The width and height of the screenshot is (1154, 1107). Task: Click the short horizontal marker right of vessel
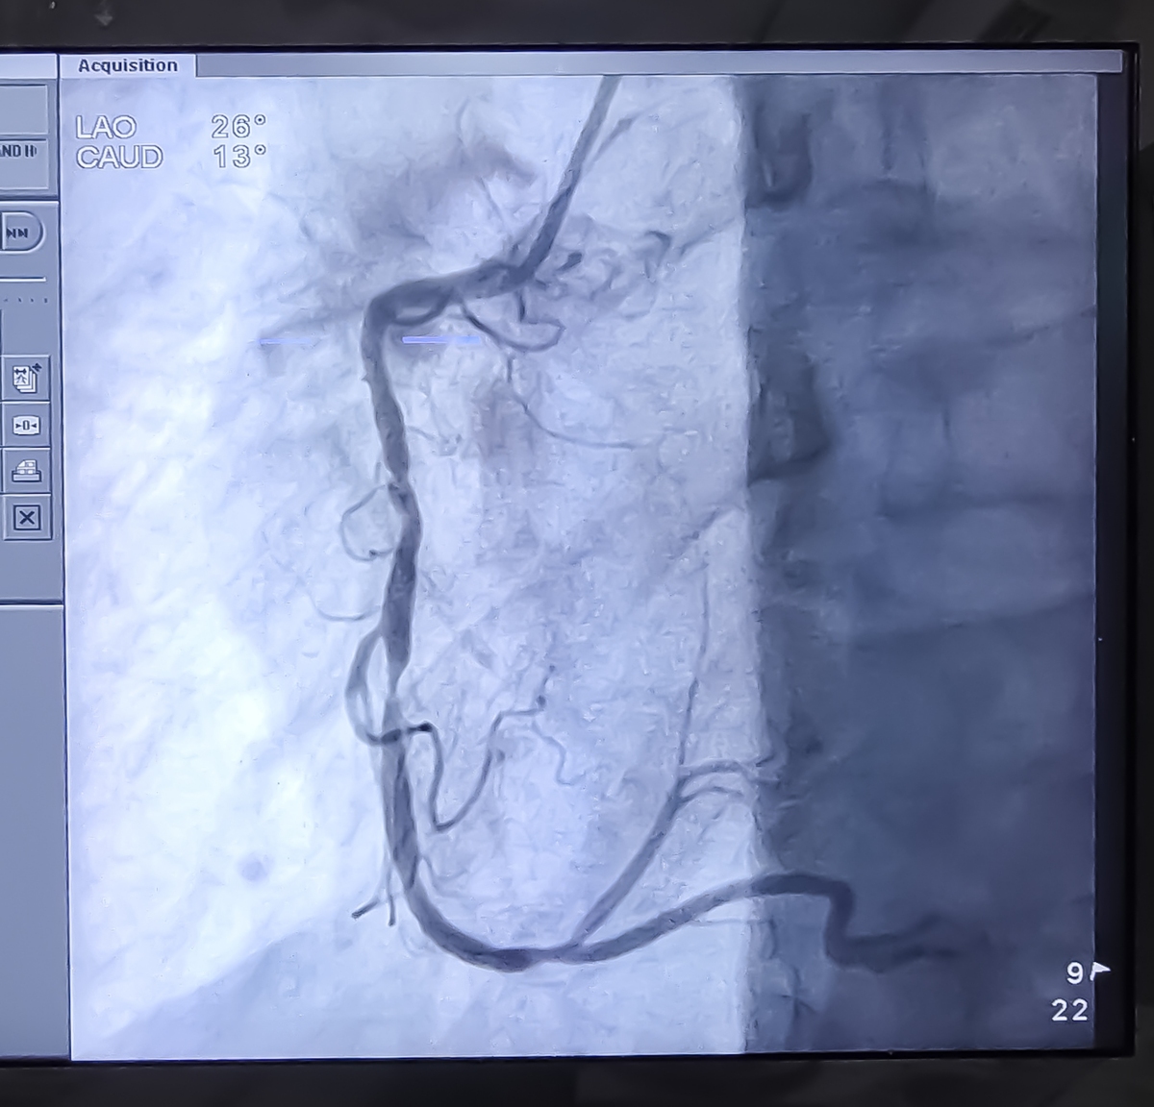point(440,339)
